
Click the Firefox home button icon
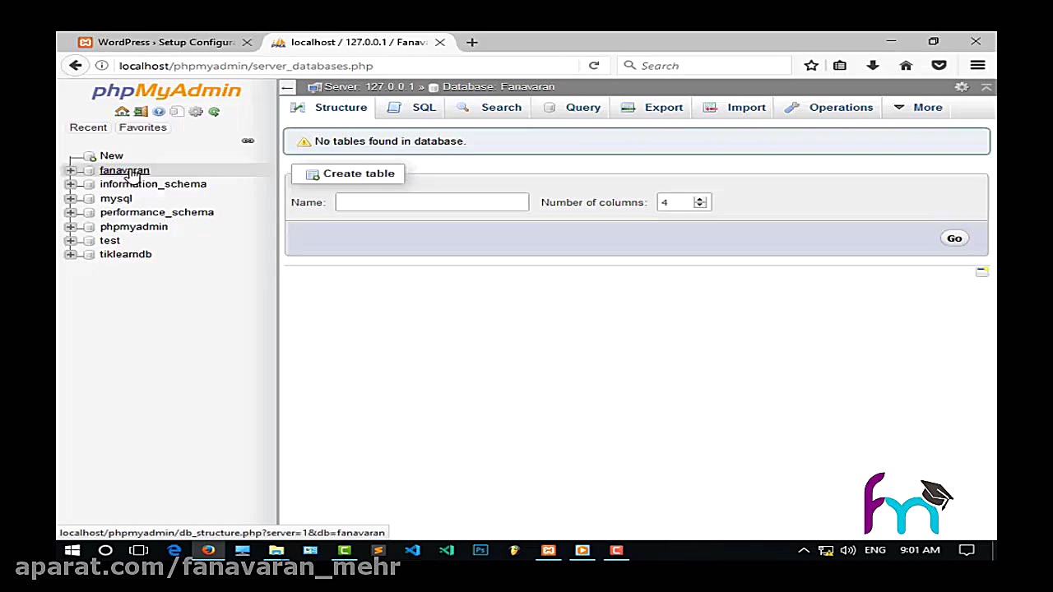coord(906,66)
